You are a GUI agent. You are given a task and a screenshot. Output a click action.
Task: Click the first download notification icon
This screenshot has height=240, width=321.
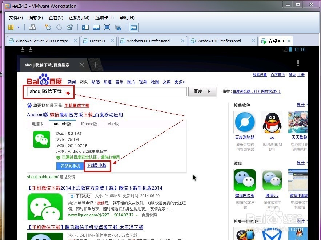click(x=23, y=49)
